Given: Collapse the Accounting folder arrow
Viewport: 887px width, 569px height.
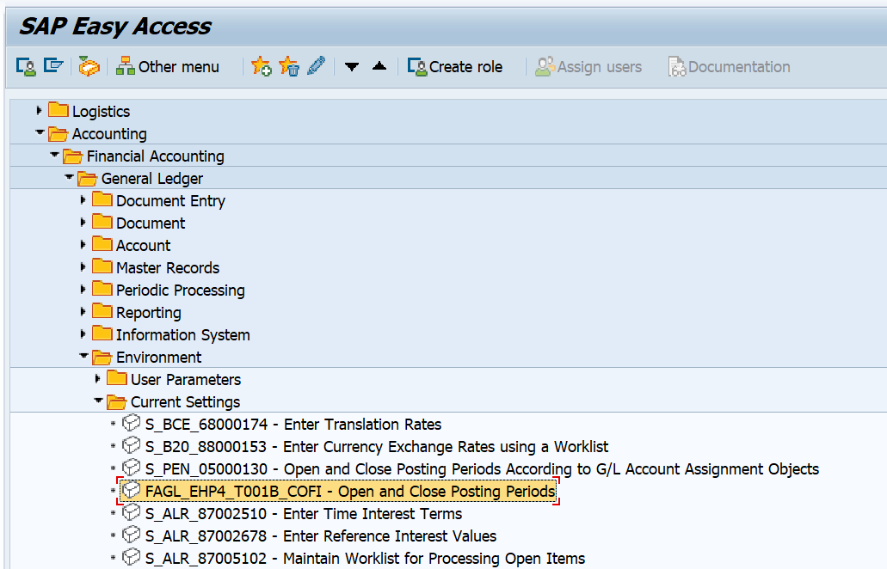Looking at the screenshot, I should (x=40, y=132).
